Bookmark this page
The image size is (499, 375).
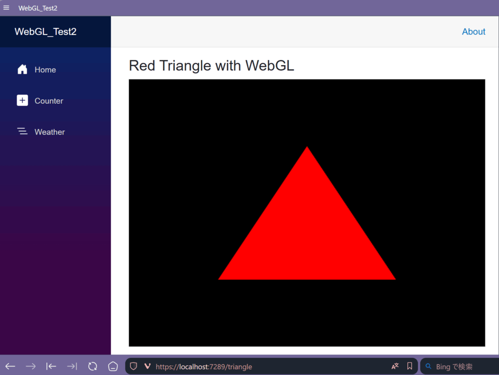tap(410, 366)
